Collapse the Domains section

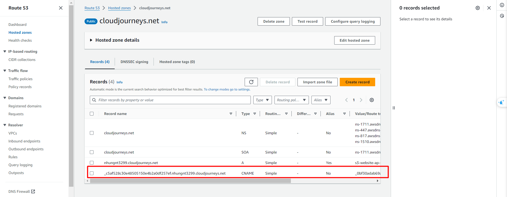click(x=5, y=98)
